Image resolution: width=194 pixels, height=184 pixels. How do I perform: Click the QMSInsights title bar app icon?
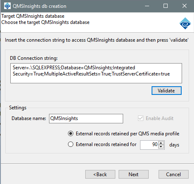click(7, 6)
